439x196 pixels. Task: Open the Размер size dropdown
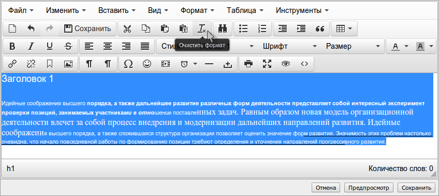coord(352,46)
